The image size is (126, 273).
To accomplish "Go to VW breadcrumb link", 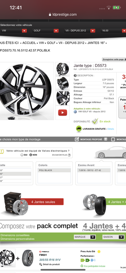I will [x=41, y=43].
